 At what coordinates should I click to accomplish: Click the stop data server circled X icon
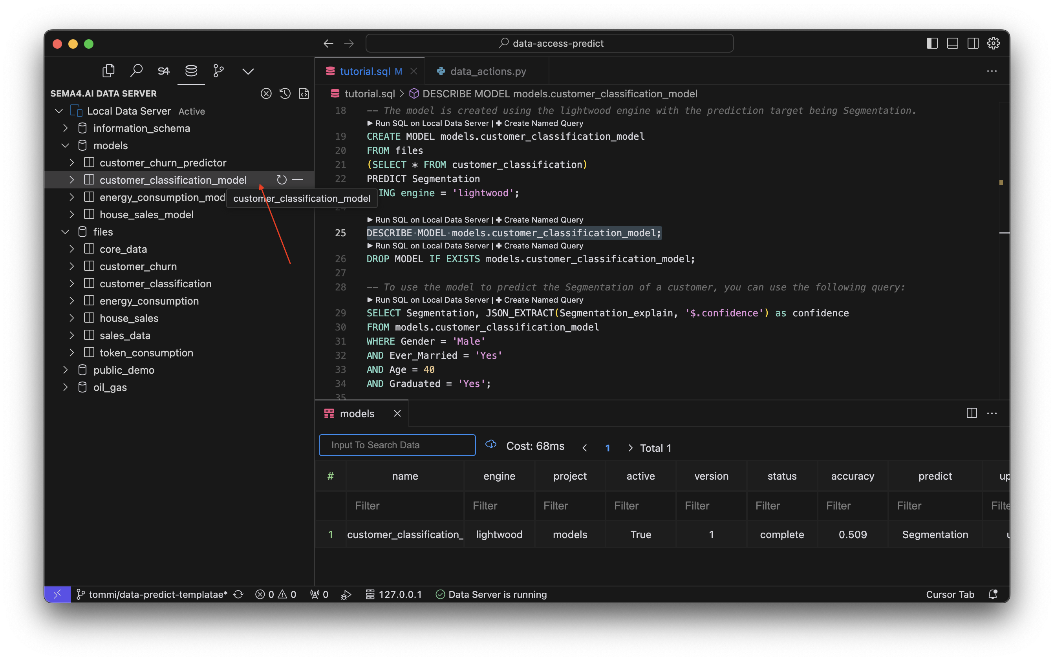click(x=266, y=93)
